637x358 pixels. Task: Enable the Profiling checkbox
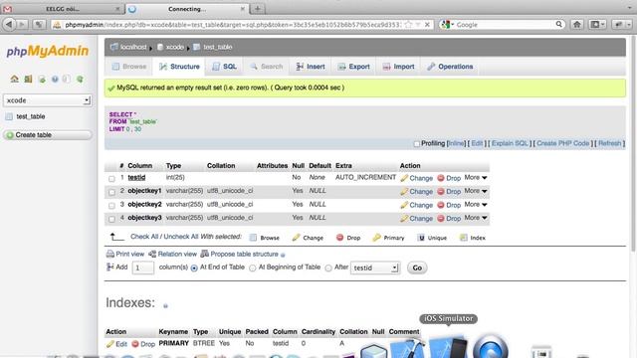tap(416, 143)
